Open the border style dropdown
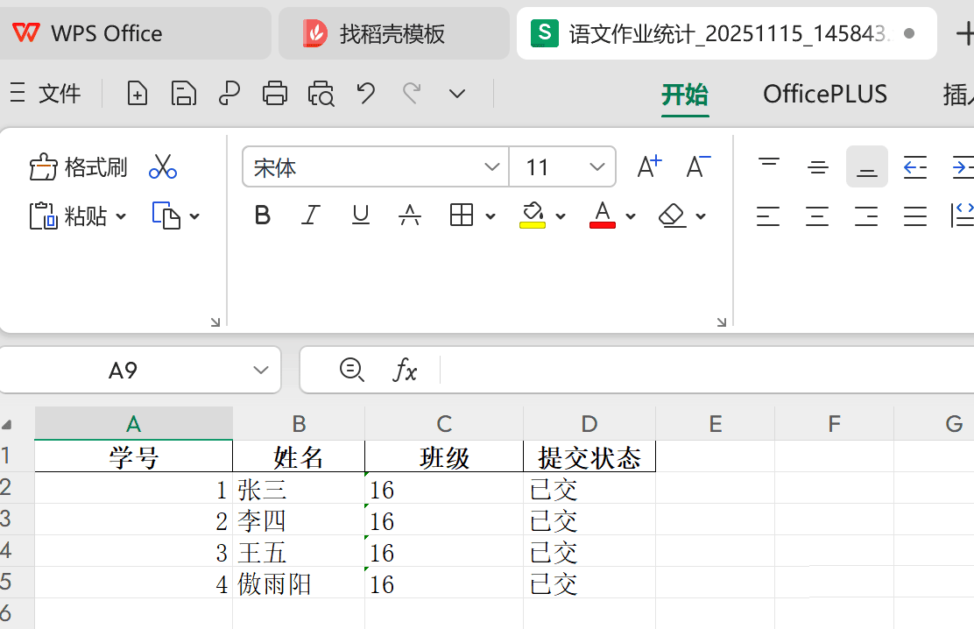The height and width of the screenshot is (629, 974). (x=489, y=216)
